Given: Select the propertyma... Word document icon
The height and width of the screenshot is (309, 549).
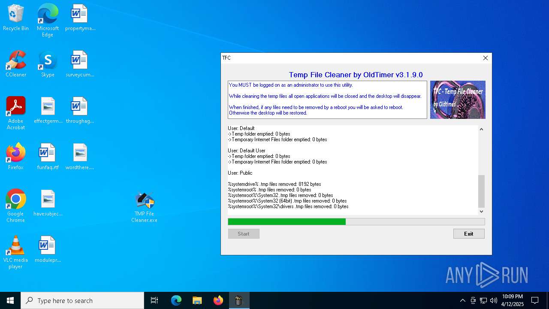Looking at the screenshot, I should pos(80,18).
